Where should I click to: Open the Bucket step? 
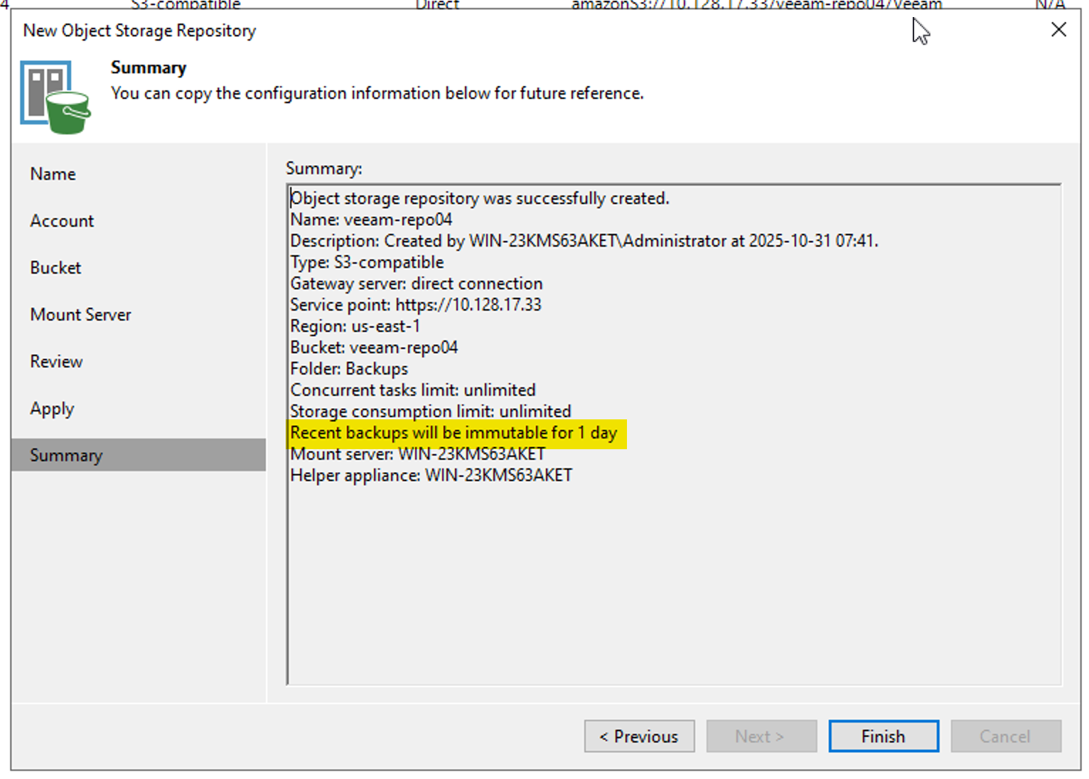click(x=55, y=267)
